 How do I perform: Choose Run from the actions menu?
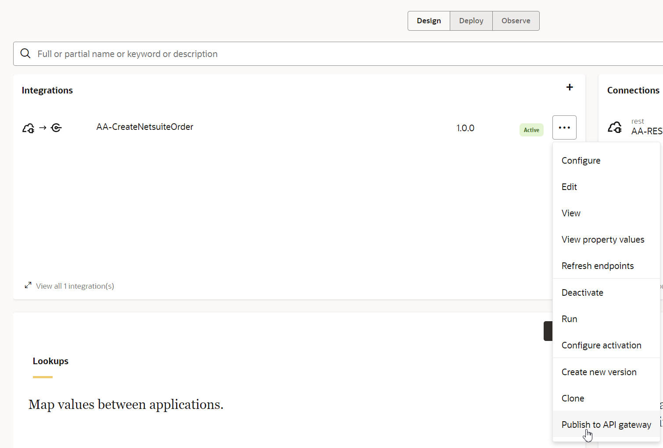pyautogui.click(x=569, y=319)
